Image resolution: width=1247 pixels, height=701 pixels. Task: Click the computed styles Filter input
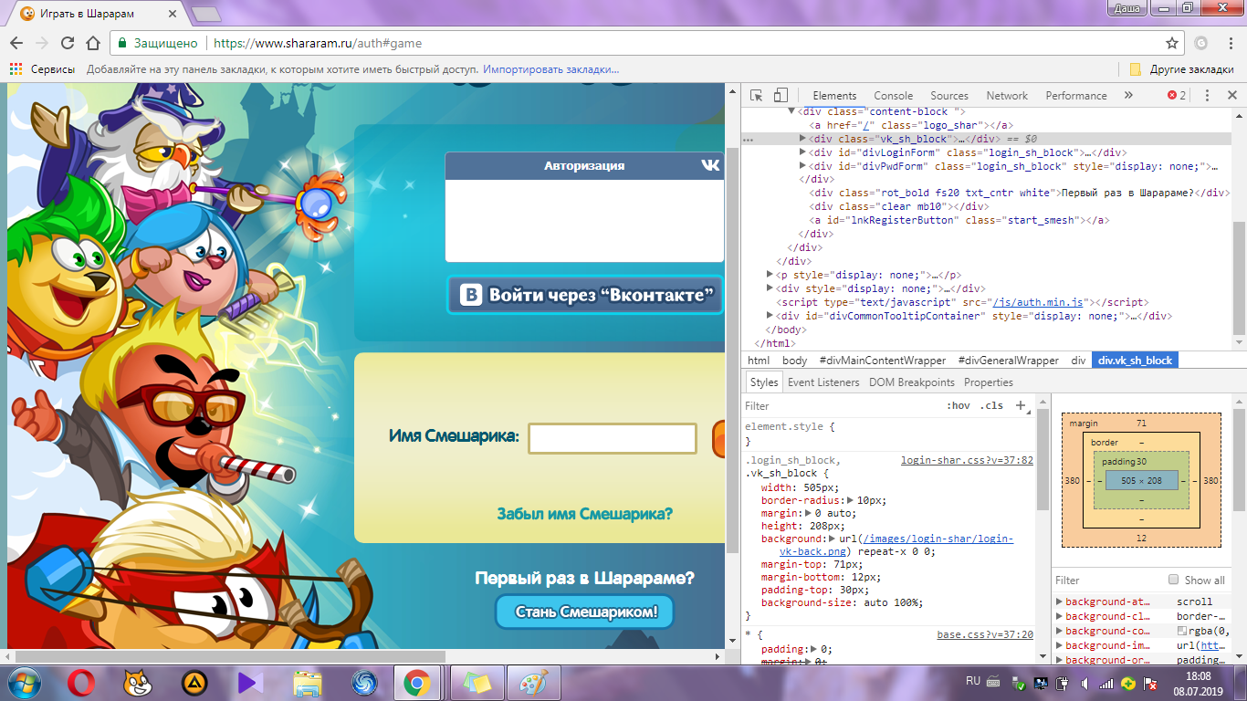(x=1106, y=580)
